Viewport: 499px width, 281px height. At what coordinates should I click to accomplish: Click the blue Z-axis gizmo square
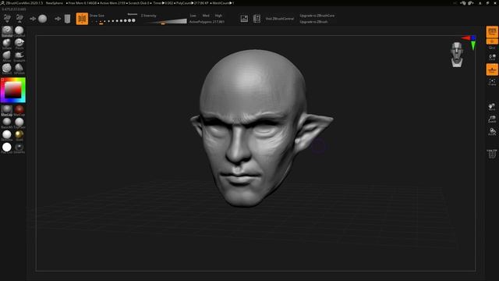[x=473, y=38]
